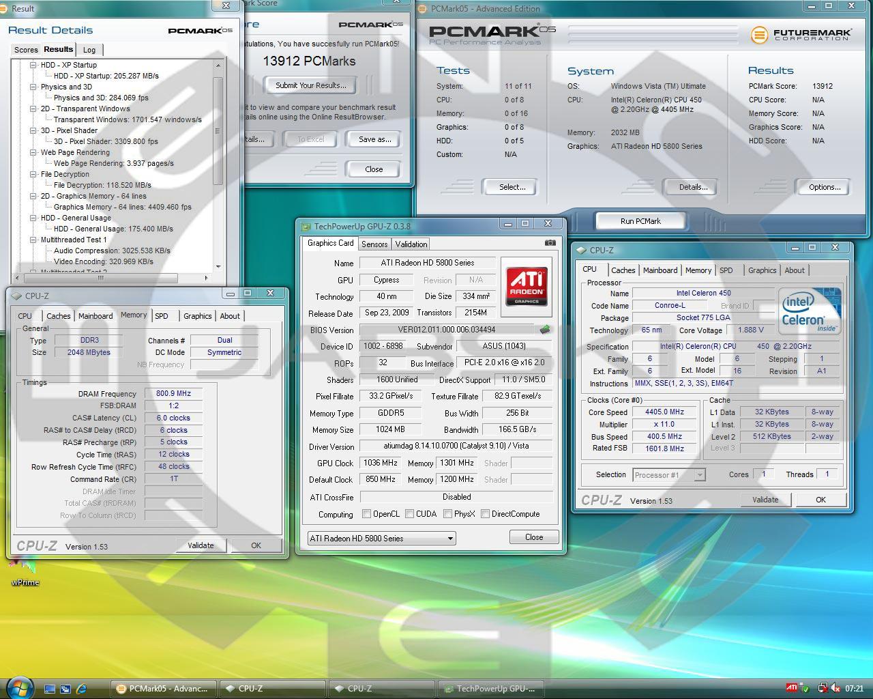Click the DRAM Frequency value 800.9 MHz
Image resolution: width=873 pixels, height=699 pixels.
[173, 394]
